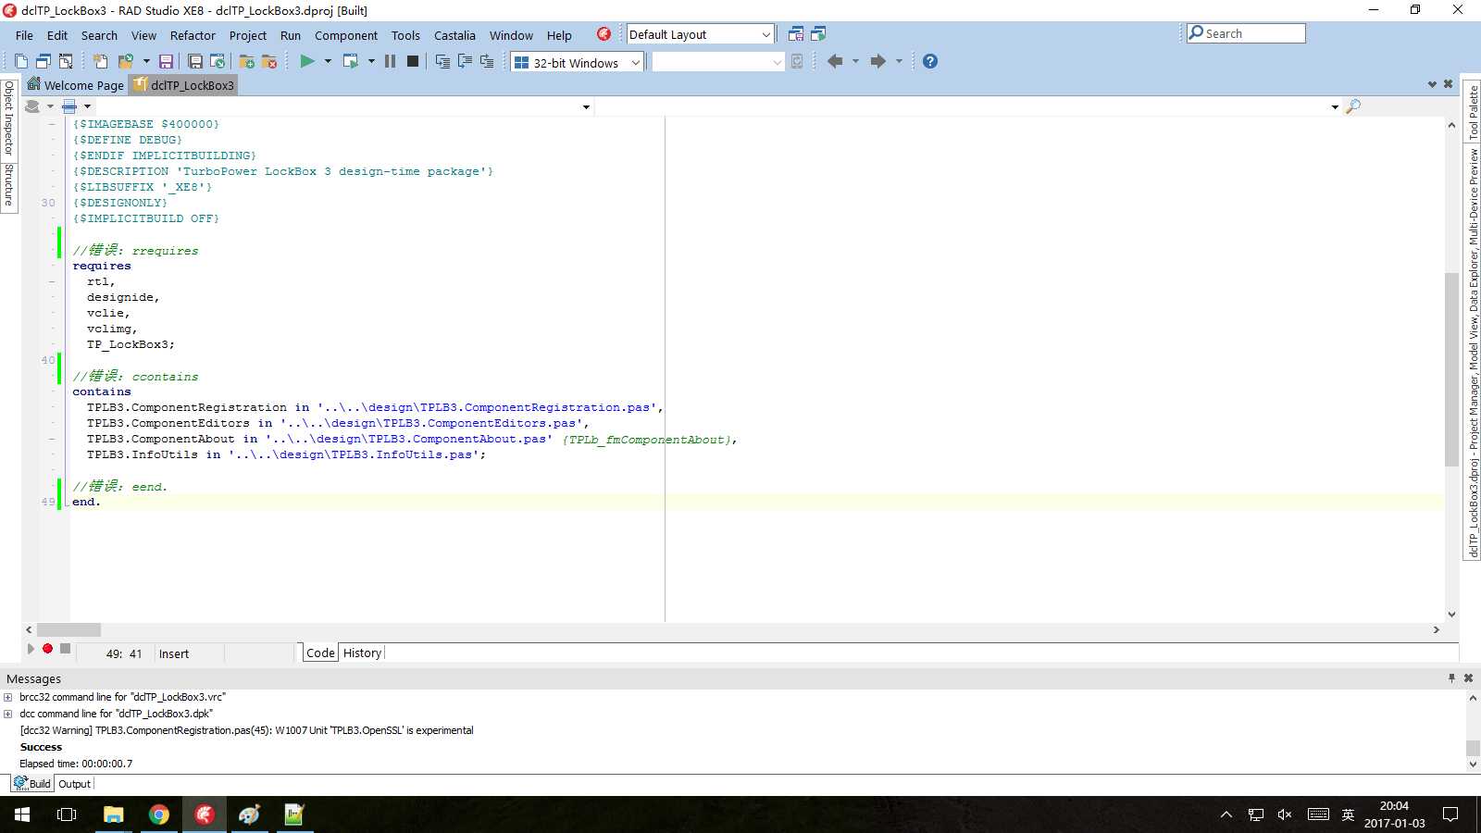
Task: Open the File menu
Action: click(24, 35)
